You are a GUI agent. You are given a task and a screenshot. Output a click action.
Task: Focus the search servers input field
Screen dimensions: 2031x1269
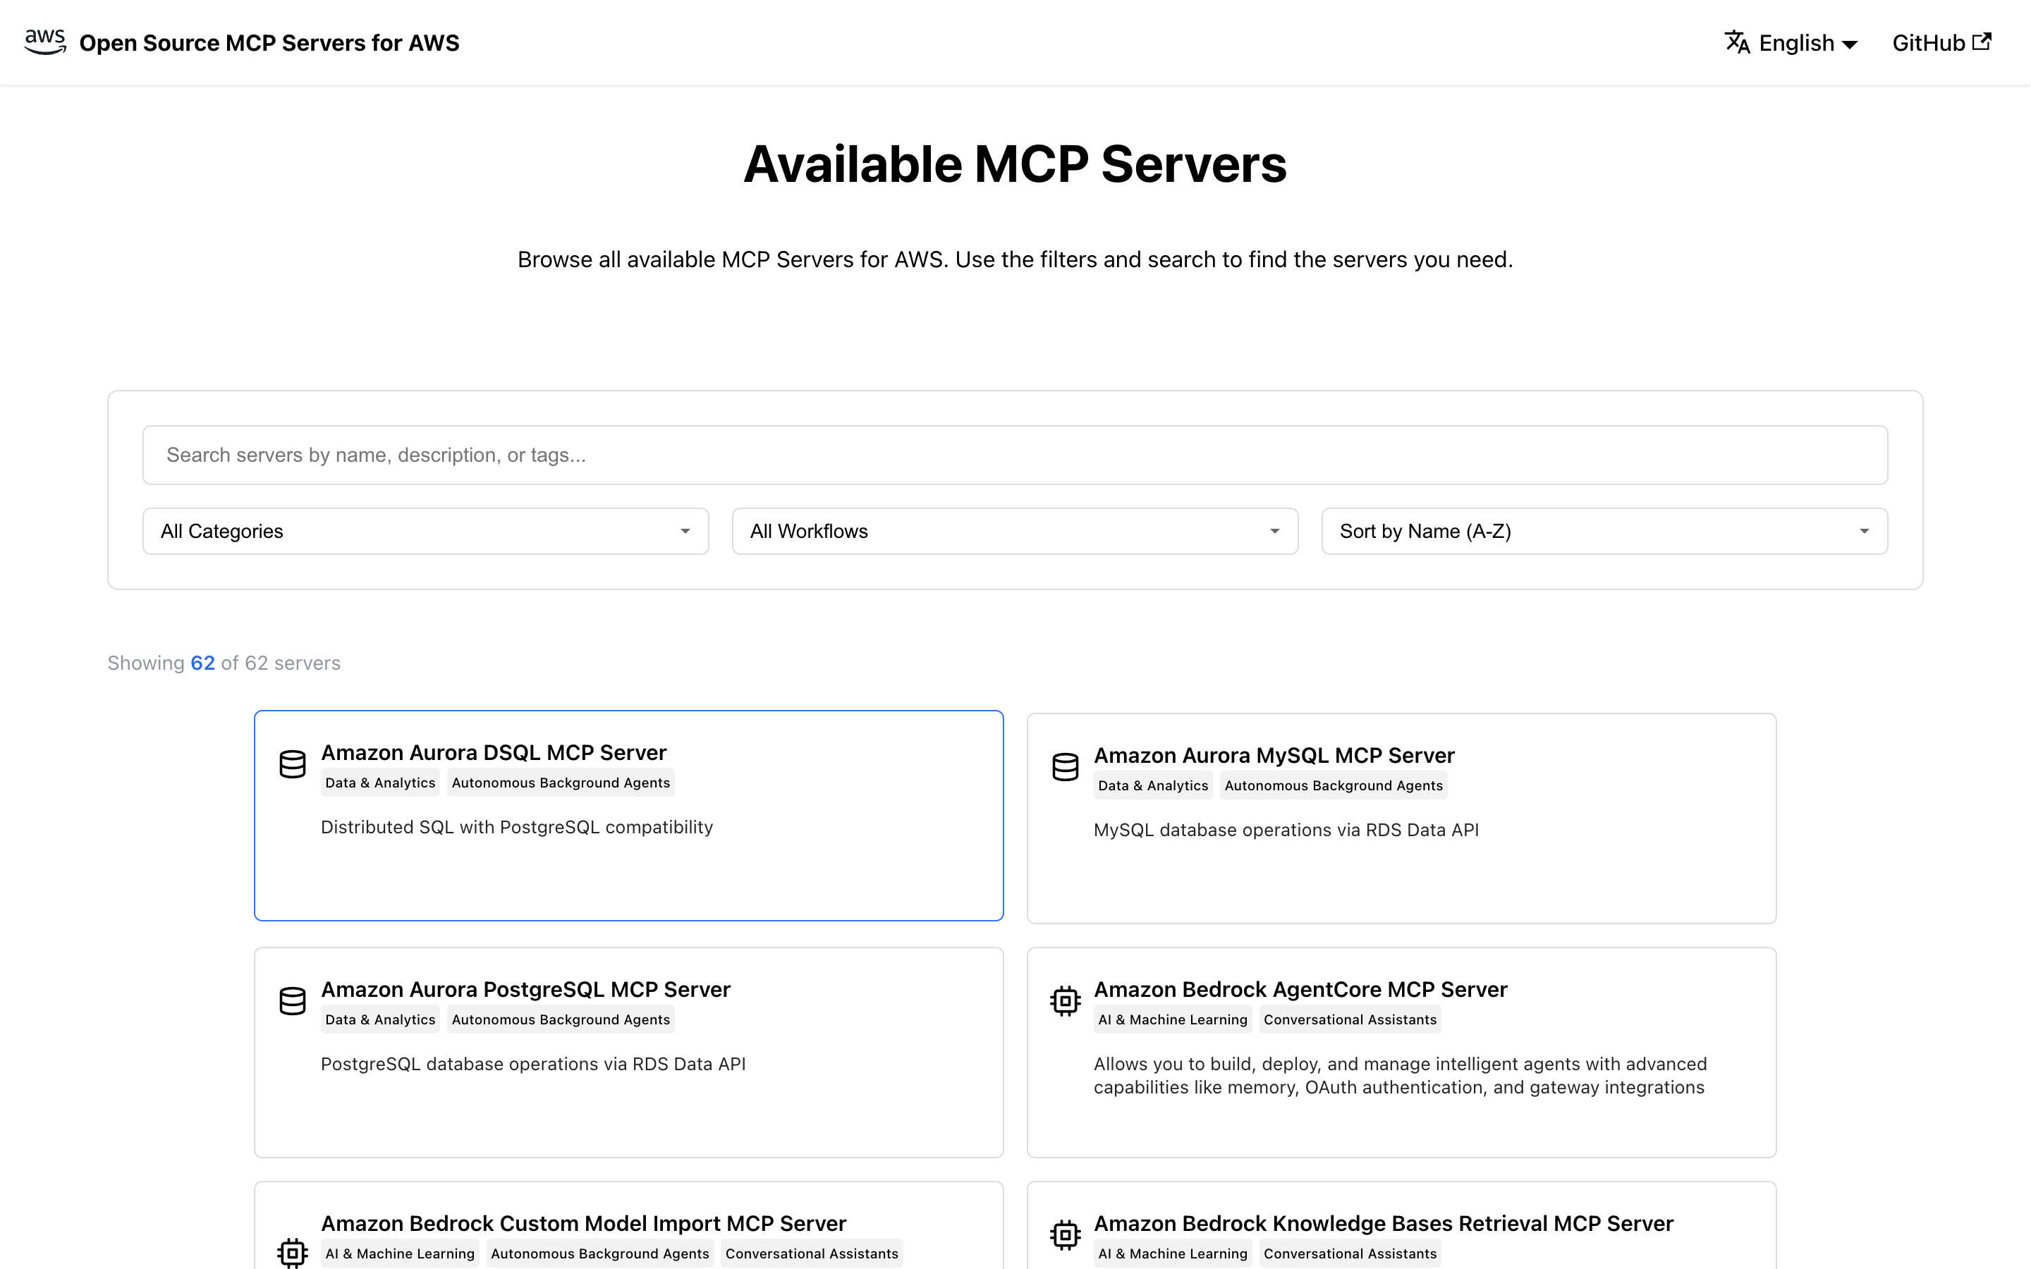(1015, 455)
